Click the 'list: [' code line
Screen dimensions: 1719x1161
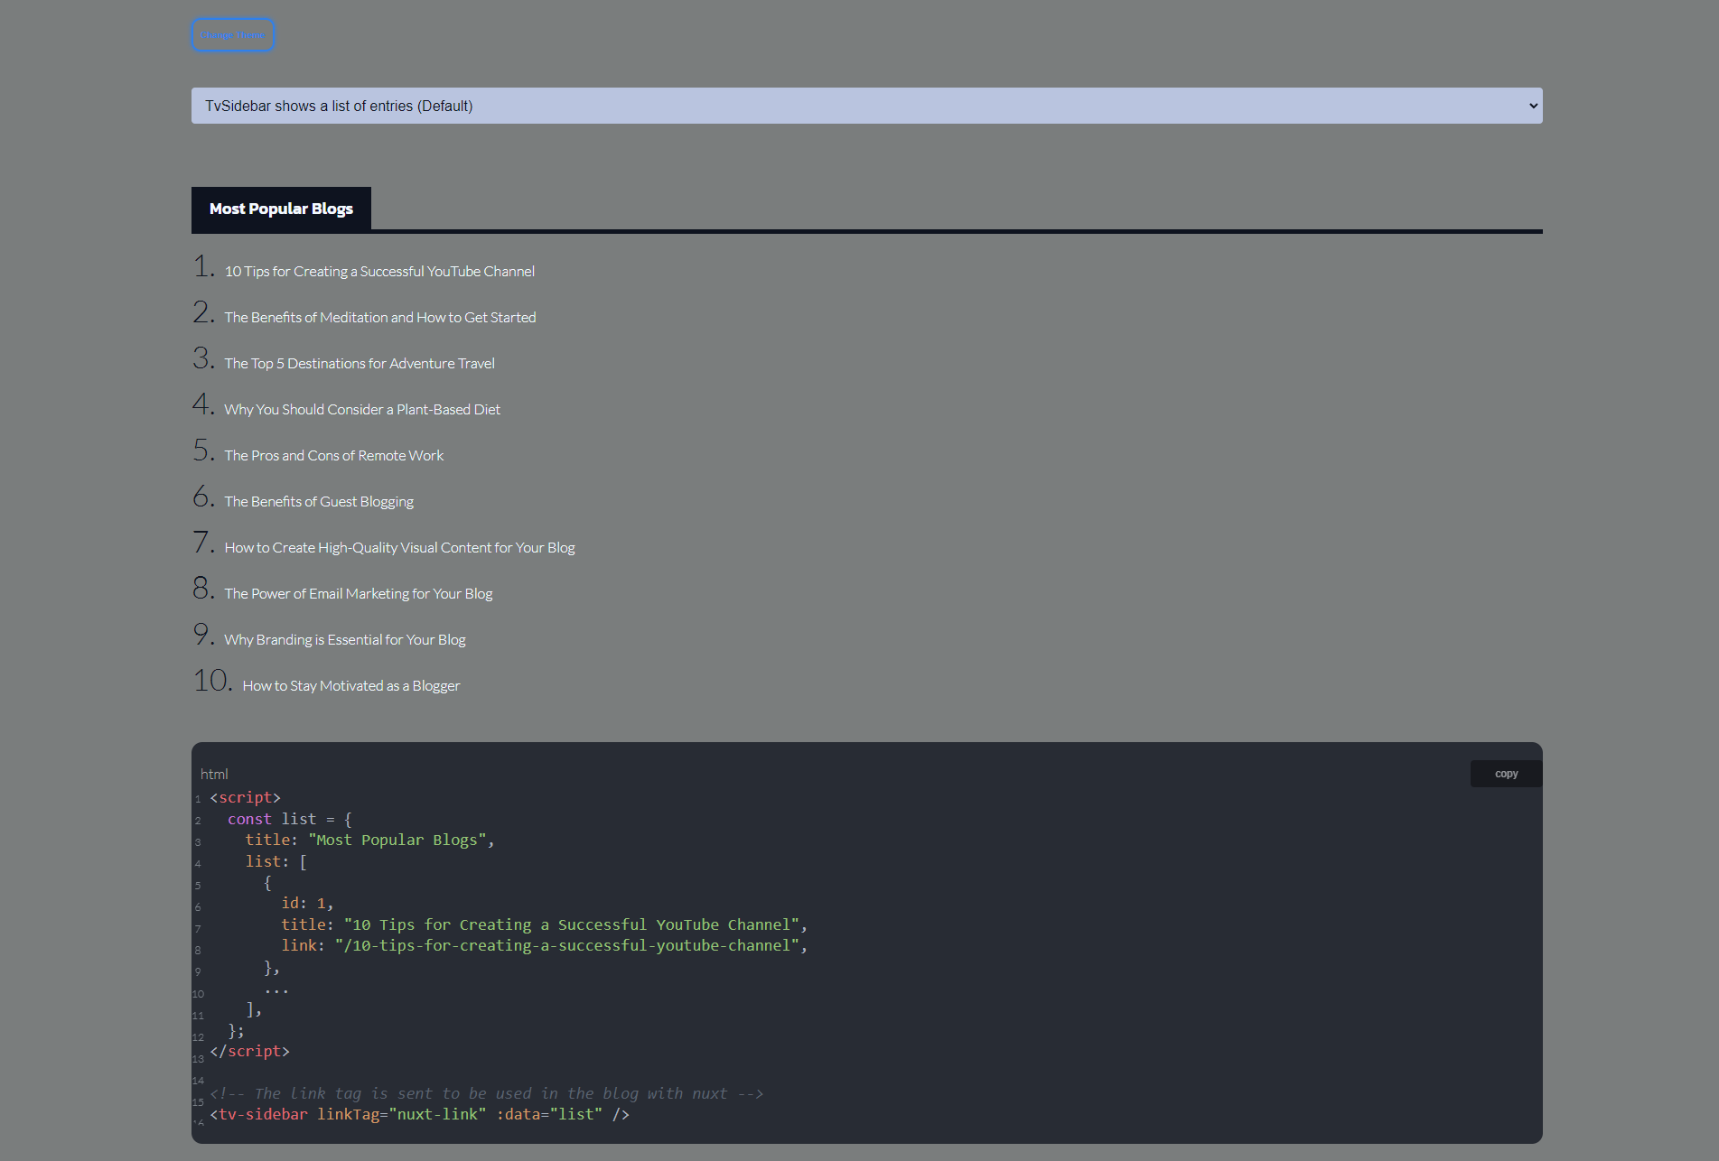276,861
